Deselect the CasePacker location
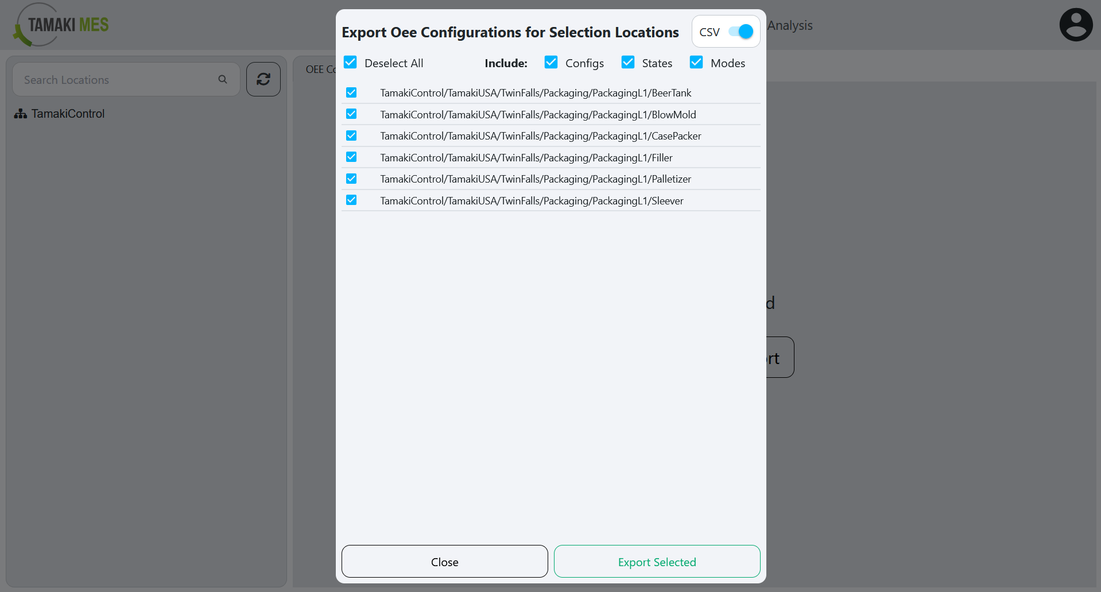Image resolution: width=1101 pixels, height=592 pixels. click(x=351, y=135)
